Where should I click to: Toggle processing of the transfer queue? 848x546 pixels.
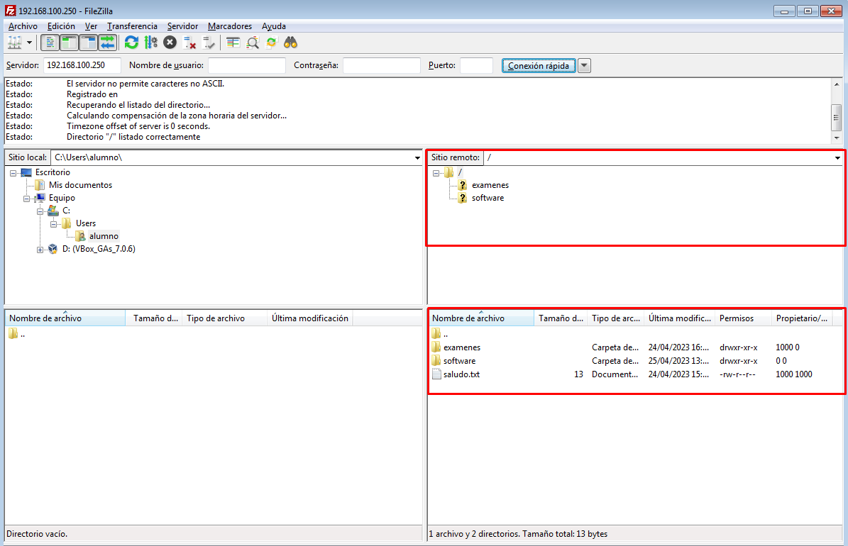tap(151, 43)
